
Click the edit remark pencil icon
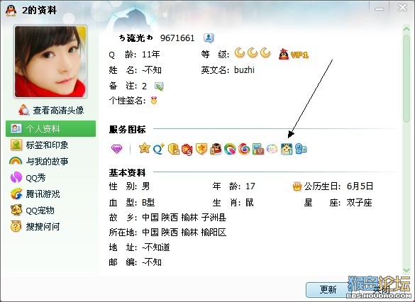pos(159,86)
